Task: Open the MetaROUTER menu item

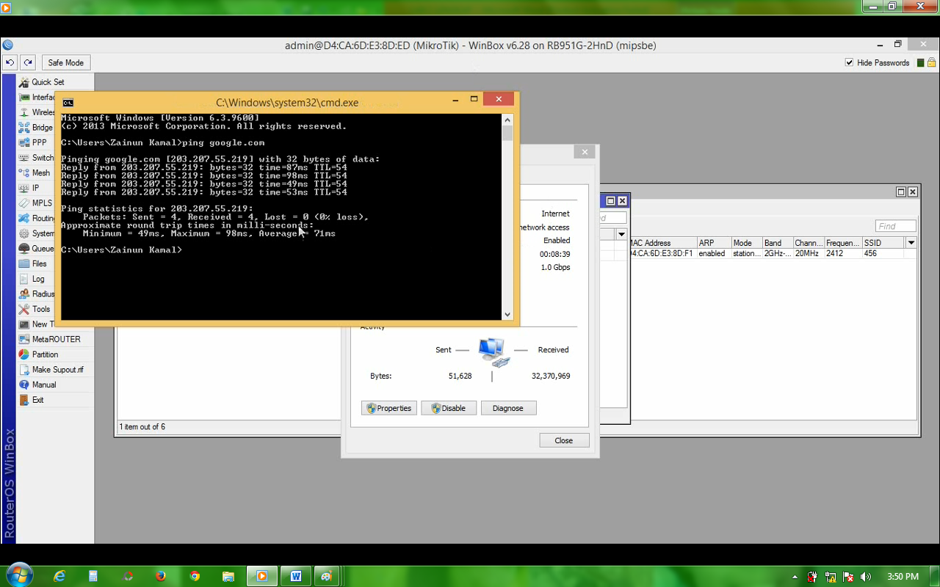Action: (56, 339)
